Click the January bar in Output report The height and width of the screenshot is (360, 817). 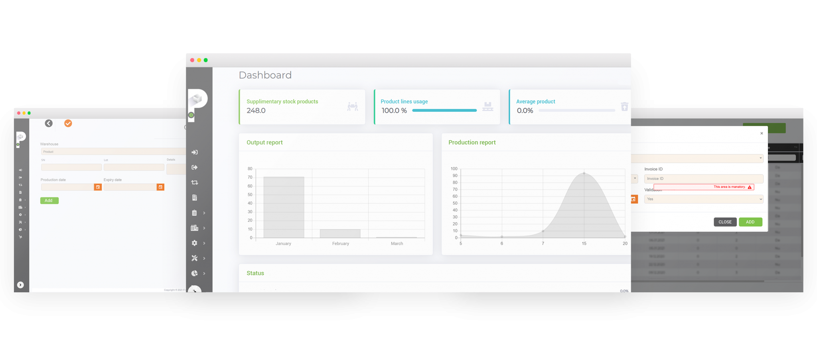point(284,207)
